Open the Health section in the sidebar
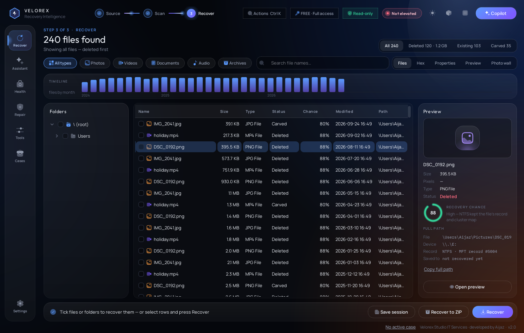This screenshot has height=333, width=524. point(20,87)
